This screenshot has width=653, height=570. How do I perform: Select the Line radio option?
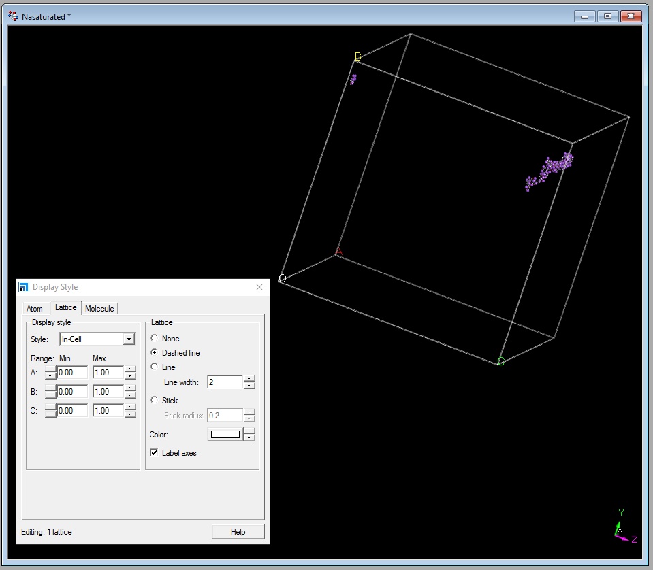[x=154, y=367]
